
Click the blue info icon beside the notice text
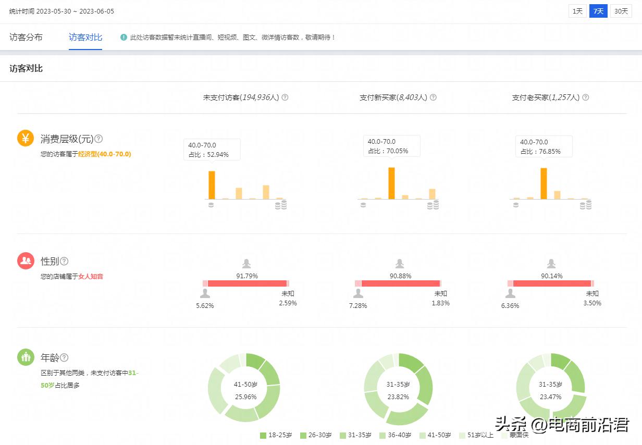[x=124, y=37]
